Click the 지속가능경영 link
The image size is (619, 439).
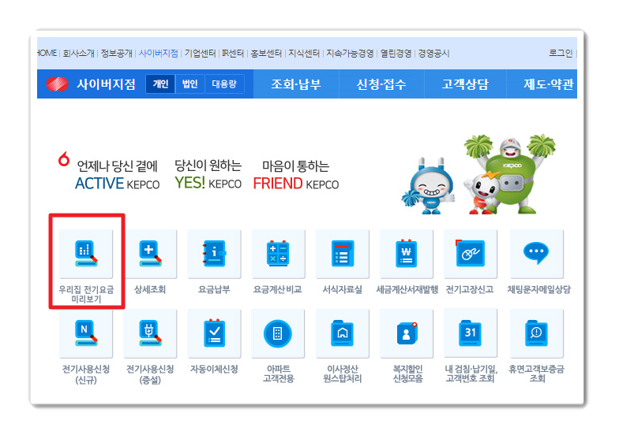(350, 54)
